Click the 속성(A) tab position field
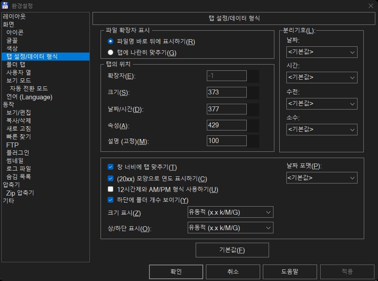The image size is (378, 281). click(x=227, y=125)
